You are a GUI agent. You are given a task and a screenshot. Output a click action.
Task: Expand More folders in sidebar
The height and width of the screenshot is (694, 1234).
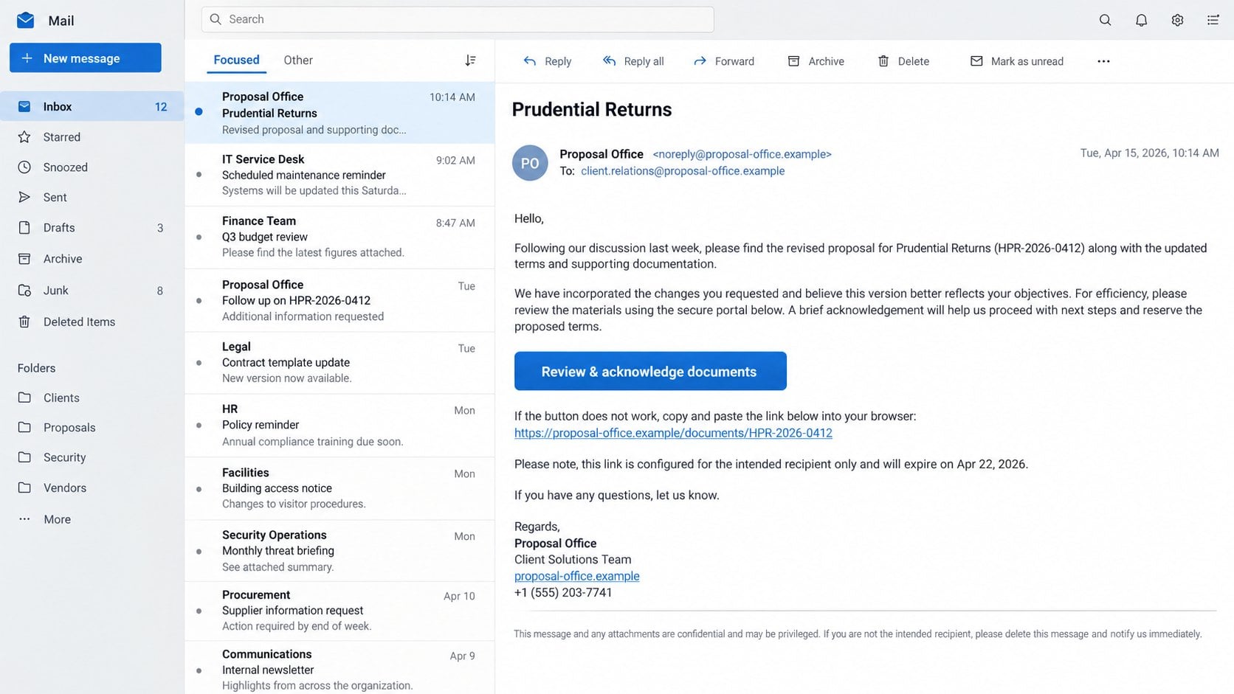click(x=45, y=519)
